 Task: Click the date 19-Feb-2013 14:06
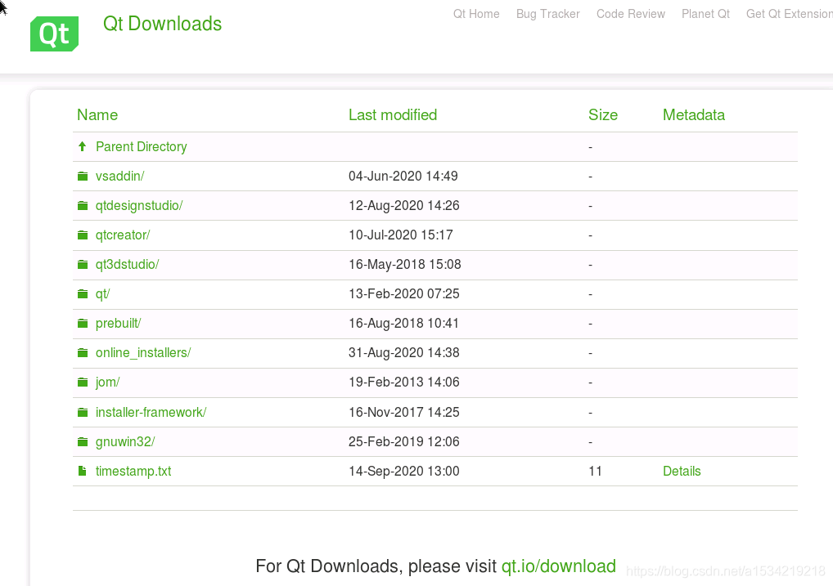(x=403, y=382)
